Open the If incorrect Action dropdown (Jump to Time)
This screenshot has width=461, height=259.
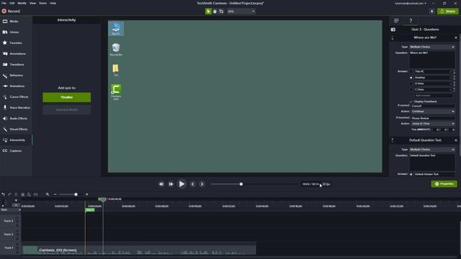pyautogui.click(x=433, y=124)
